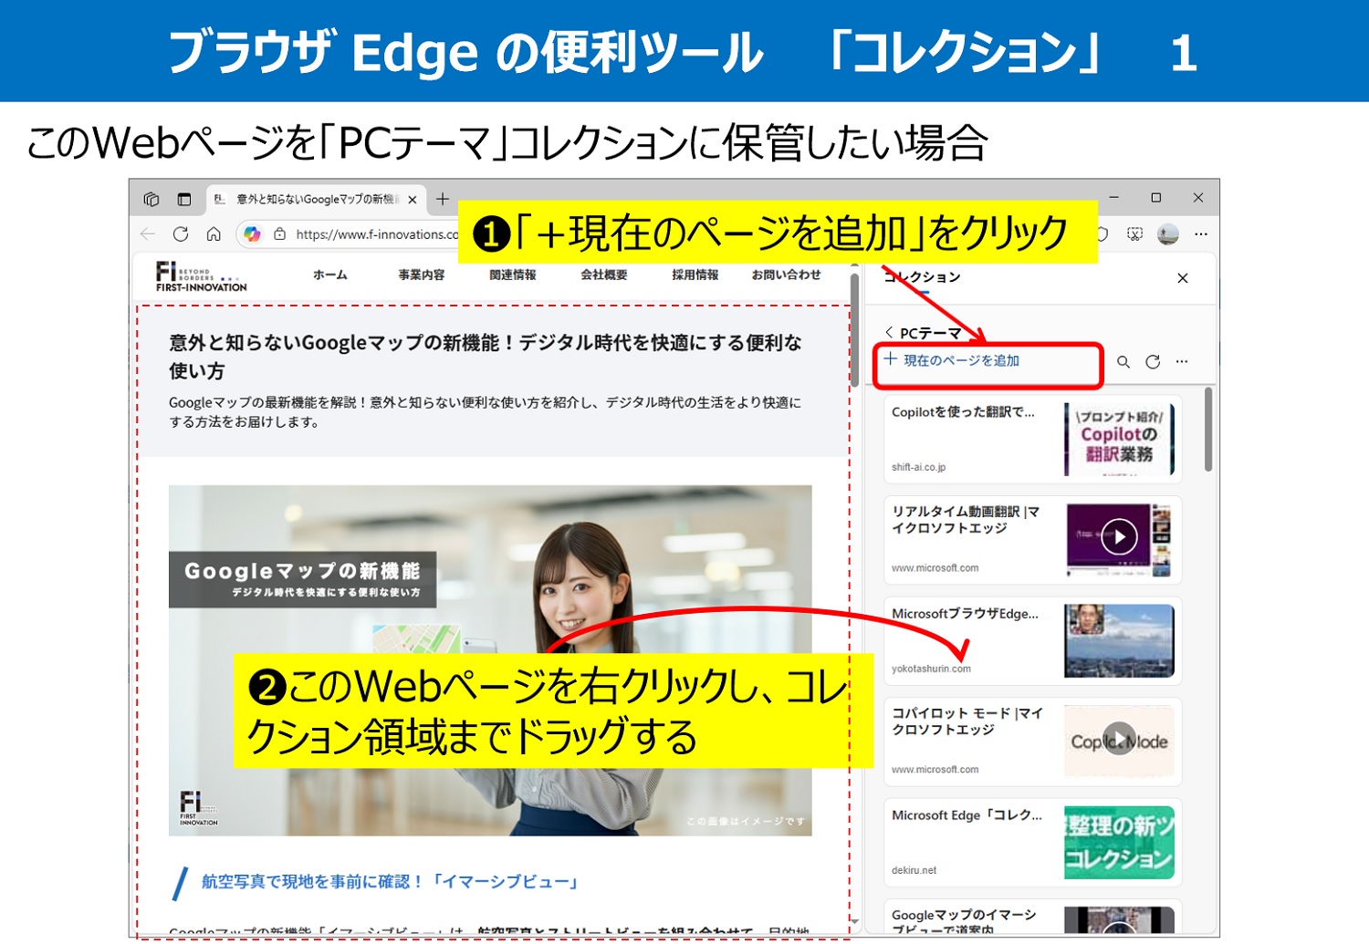Close the Googleマップ article tab

(413, 200)
